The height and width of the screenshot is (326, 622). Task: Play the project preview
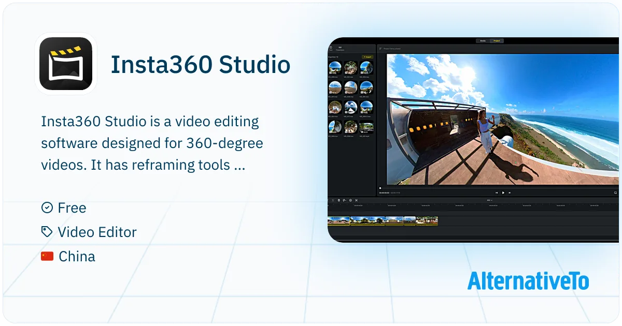click(x=503, y=192)
